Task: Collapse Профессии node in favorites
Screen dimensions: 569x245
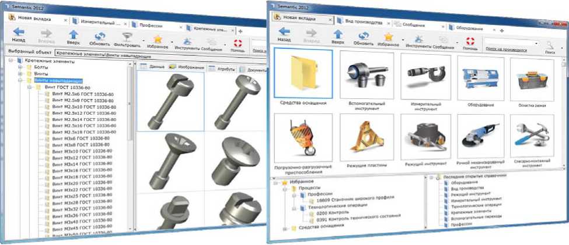Action: (295, 195)
